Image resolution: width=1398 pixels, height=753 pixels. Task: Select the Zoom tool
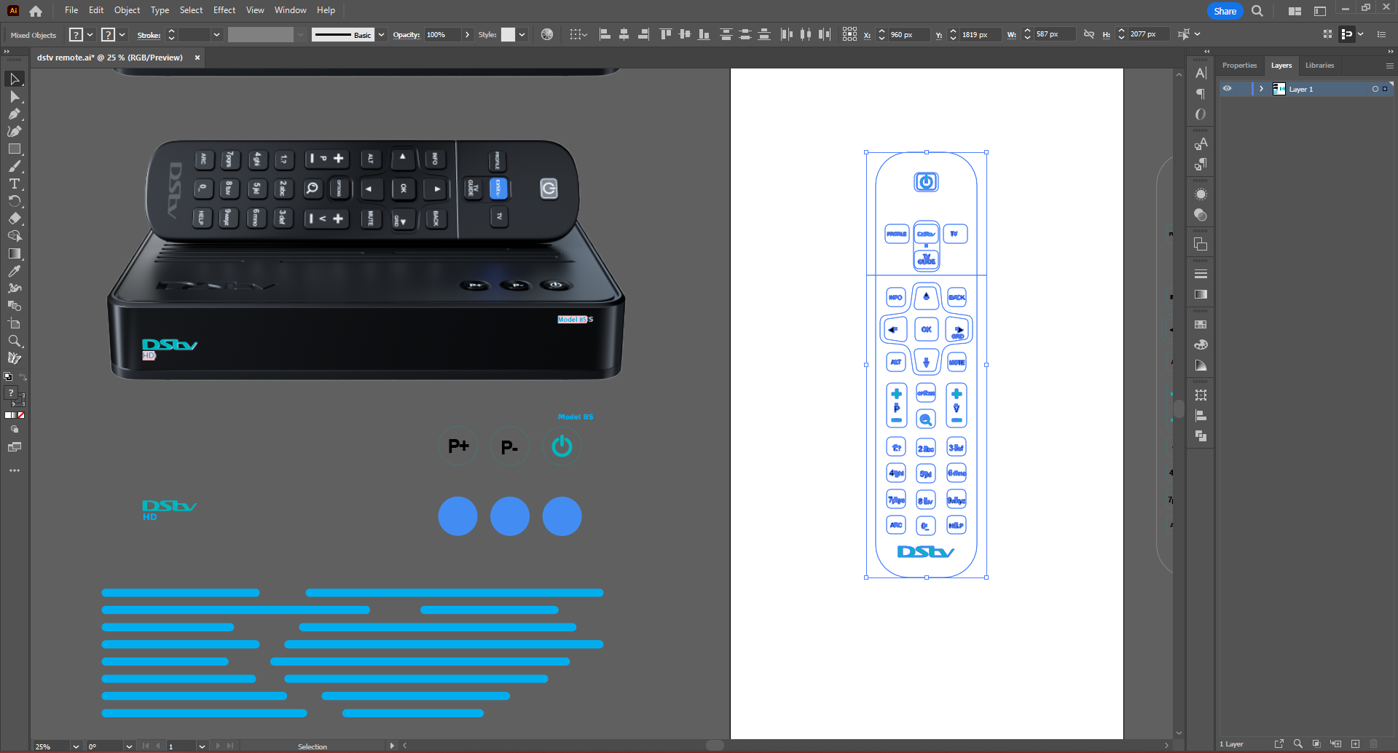click(15, 341)
